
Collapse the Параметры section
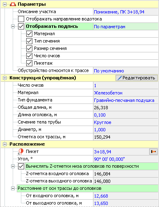click(5, 4)
